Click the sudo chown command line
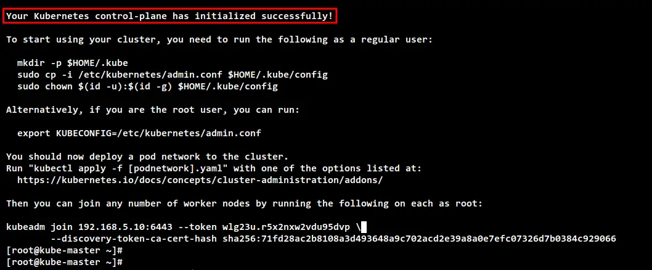Viewport: 652px width, 270px height. pyautogui.click(x=148, y=86)
